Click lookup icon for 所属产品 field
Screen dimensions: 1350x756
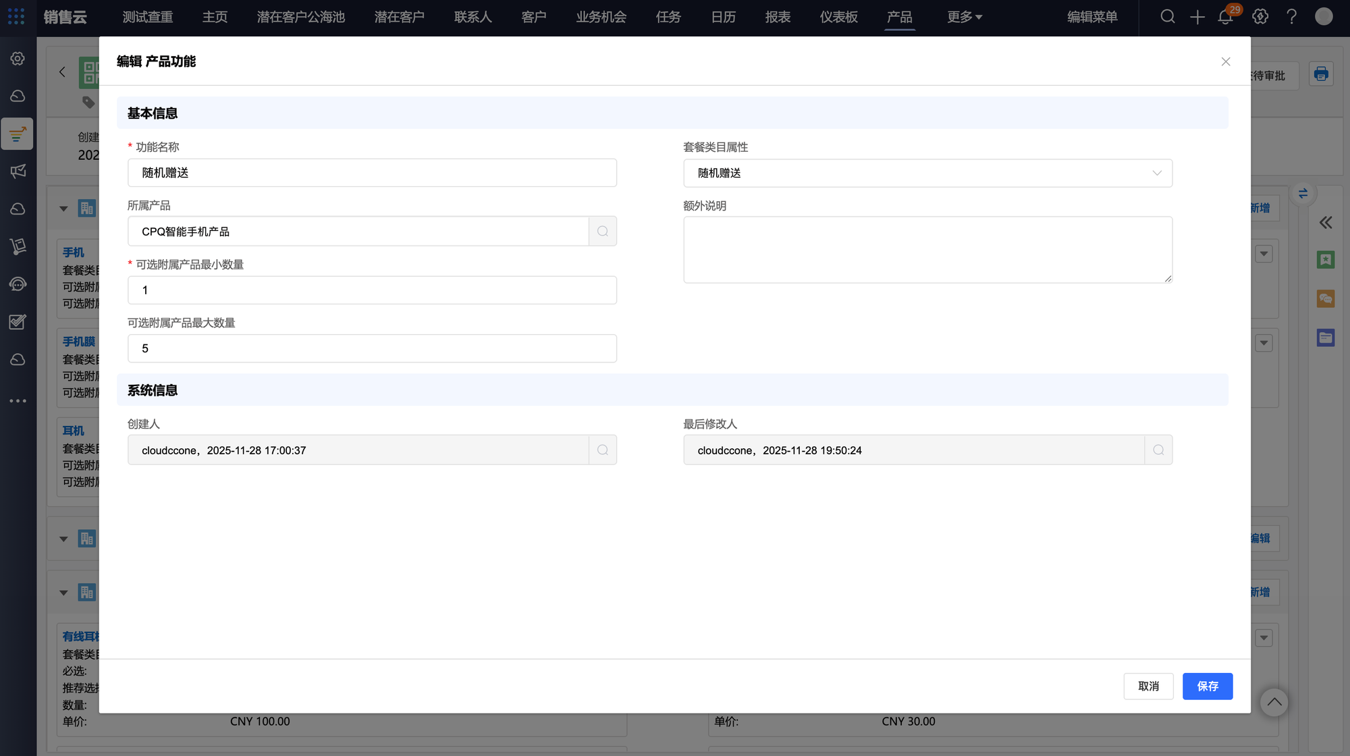pyautogui.click(x=603, y=232)
